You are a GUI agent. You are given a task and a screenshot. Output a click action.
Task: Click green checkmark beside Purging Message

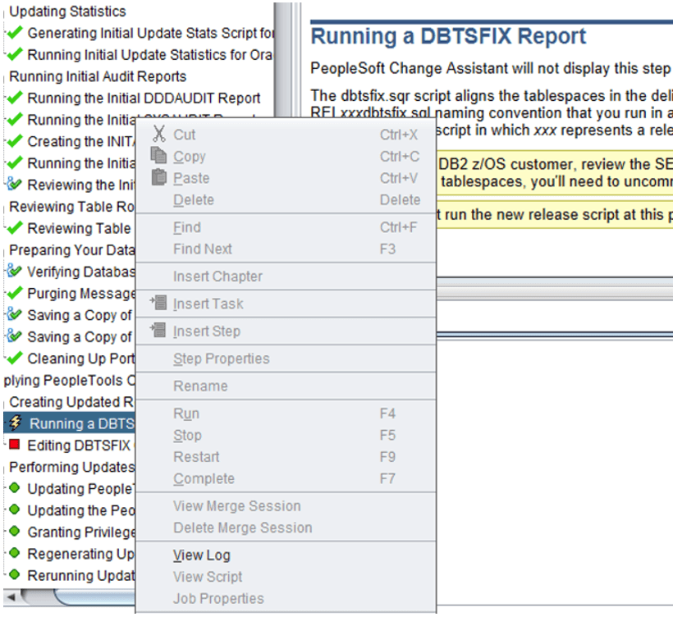(x=15, y=293)
